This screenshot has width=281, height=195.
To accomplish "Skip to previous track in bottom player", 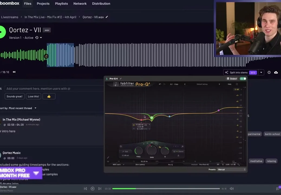I will [x=86, y=188].
